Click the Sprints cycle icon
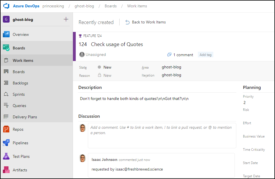This screenshot has width=275, height=179. click(6, 94)
